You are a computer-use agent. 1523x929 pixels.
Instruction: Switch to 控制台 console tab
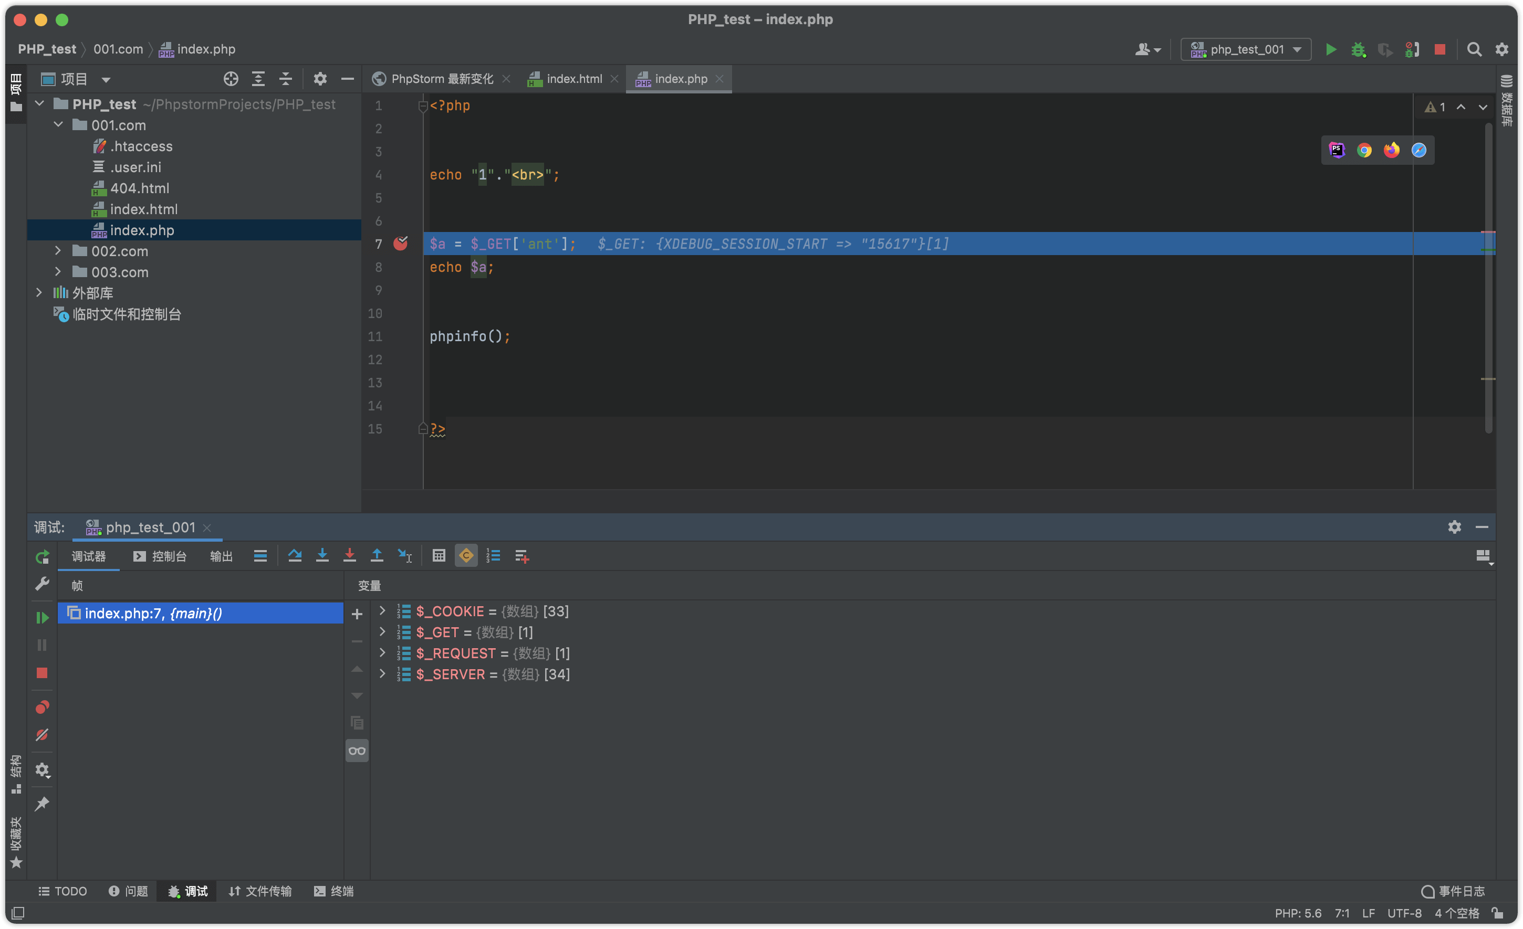click(x=160, y=556)
